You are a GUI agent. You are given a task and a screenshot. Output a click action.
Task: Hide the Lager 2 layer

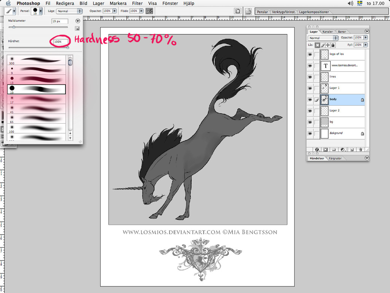[310, 111]
